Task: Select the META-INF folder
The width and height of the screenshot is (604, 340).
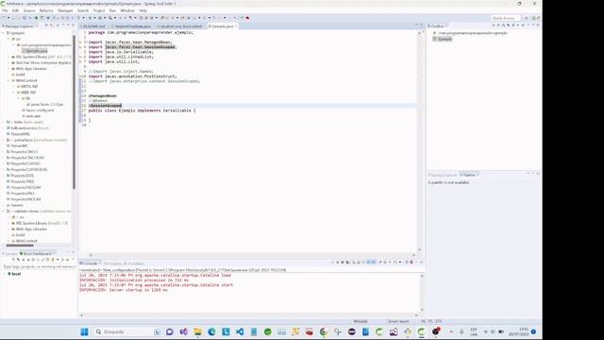Action: 27,86
